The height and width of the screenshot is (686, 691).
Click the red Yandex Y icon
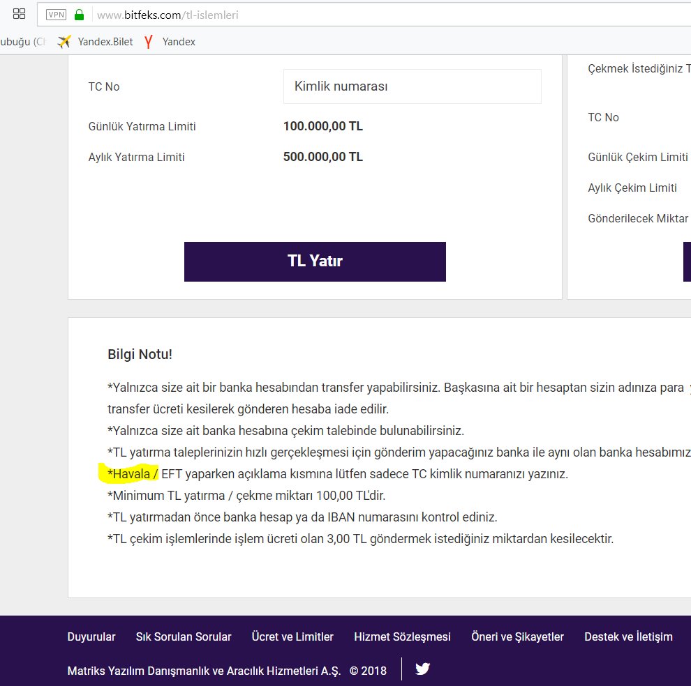coord(149,42)
